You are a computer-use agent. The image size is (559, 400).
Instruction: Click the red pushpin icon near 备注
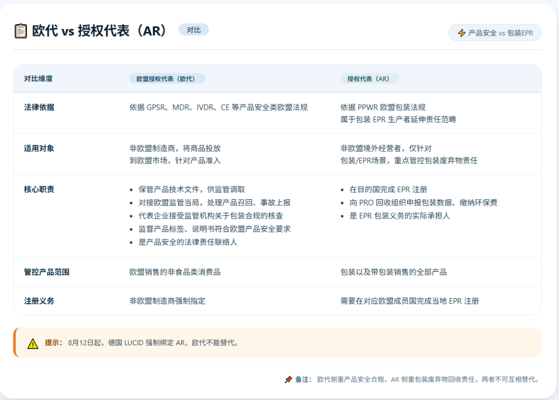tap(288, 380)
